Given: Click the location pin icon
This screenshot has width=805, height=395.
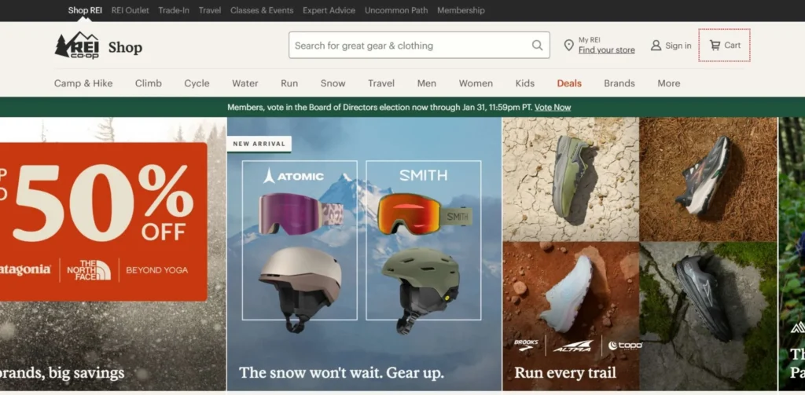Looking at the screenshot, I should click(x=568, y=46).
